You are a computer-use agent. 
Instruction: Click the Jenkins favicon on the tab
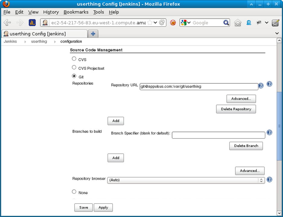[6, 34]
